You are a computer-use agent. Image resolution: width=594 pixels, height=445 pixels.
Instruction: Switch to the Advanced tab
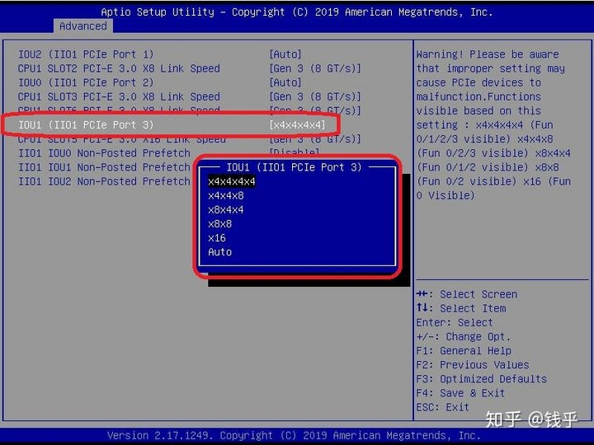82,26
